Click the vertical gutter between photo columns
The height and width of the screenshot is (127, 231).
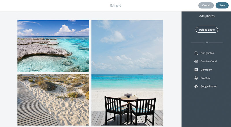(90, 73)
